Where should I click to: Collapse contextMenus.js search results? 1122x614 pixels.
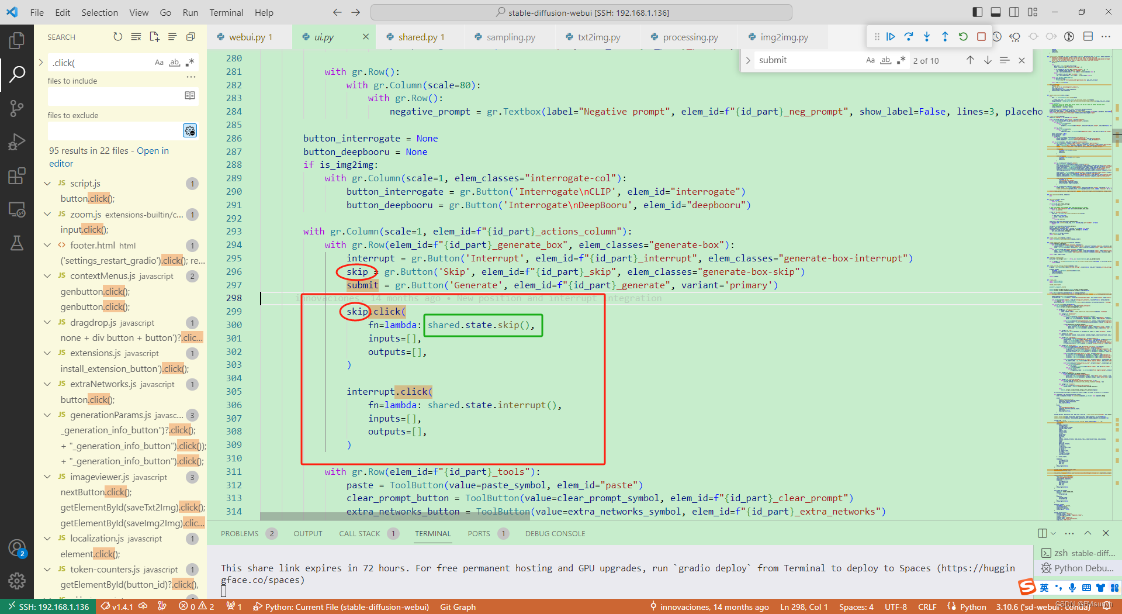(x=47, y=276)
